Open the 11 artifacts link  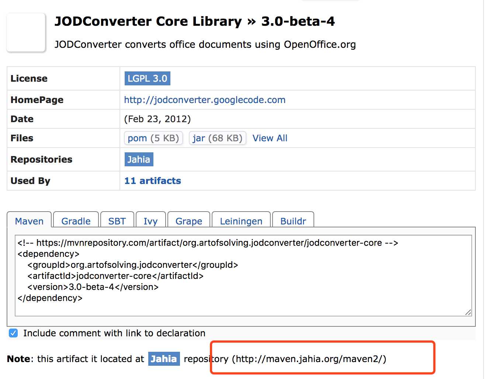(x=153, y=181)
